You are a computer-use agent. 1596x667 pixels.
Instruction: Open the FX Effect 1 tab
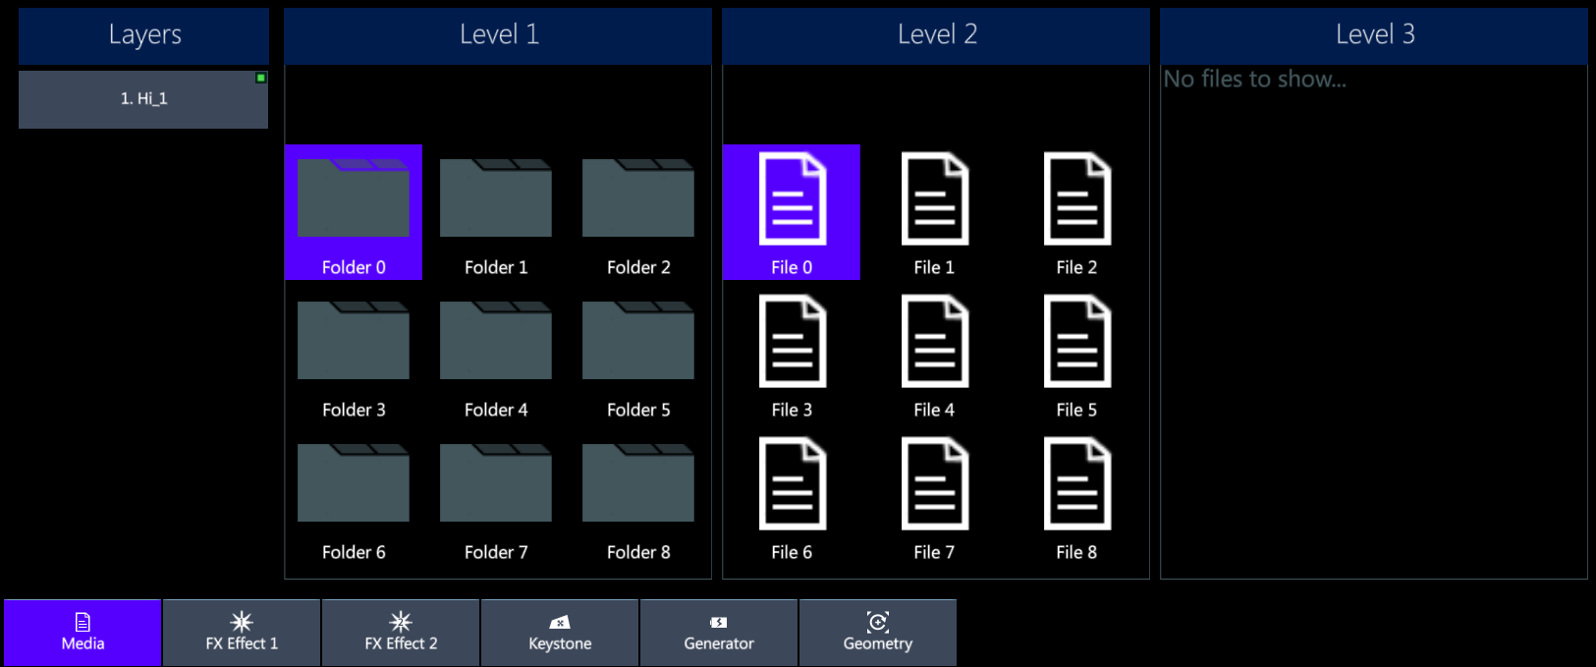(242, 633)
